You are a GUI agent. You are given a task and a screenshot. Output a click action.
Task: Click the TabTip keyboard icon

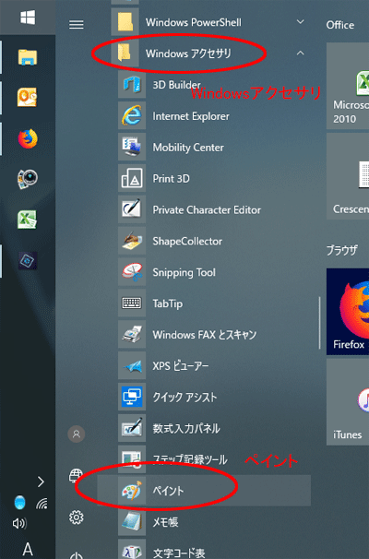[x=132, y=303]
